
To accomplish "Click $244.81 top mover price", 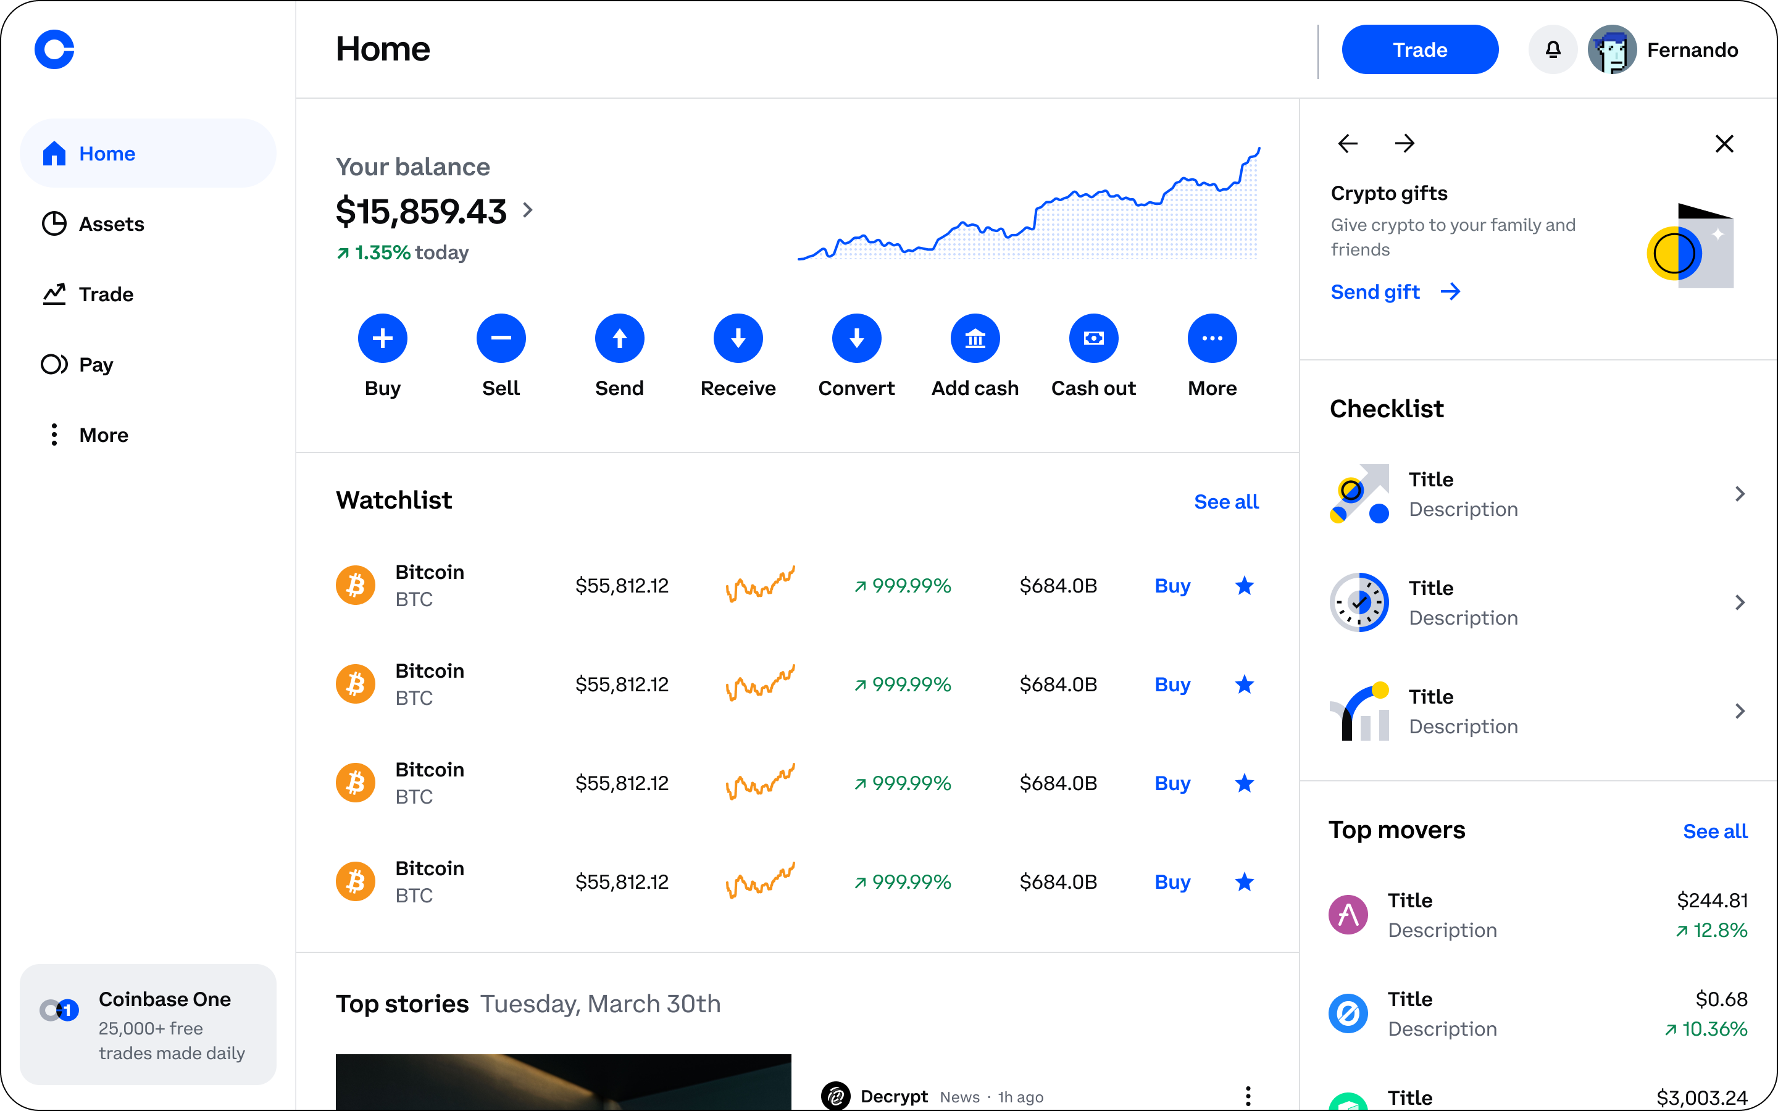I will [x=1712, y=900].
